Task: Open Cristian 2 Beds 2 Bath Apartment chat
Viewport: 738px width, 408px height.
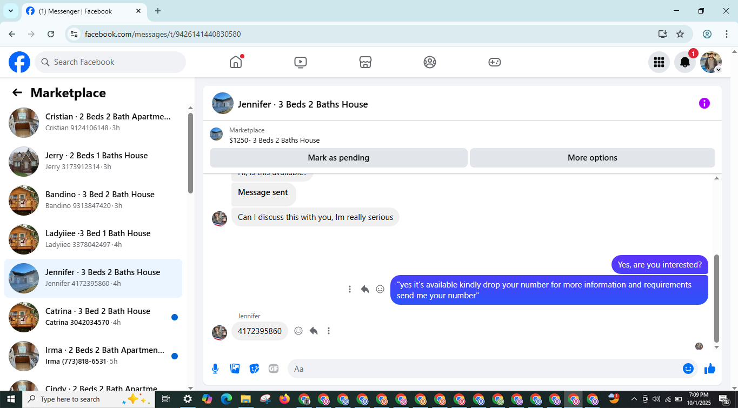Action: point(93,123)
